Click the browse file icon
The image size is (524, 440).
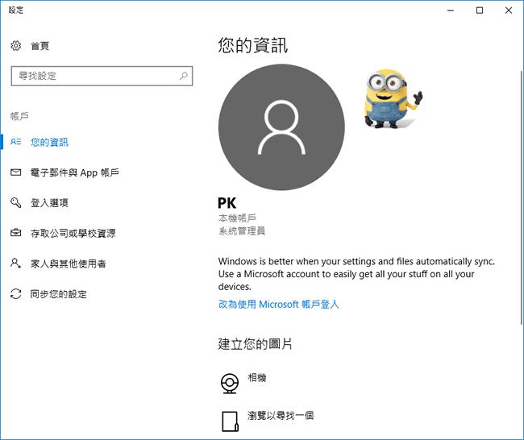[230, 421]
